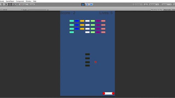
Task: Click the Score : 2 text
Action: pos(68,13)
